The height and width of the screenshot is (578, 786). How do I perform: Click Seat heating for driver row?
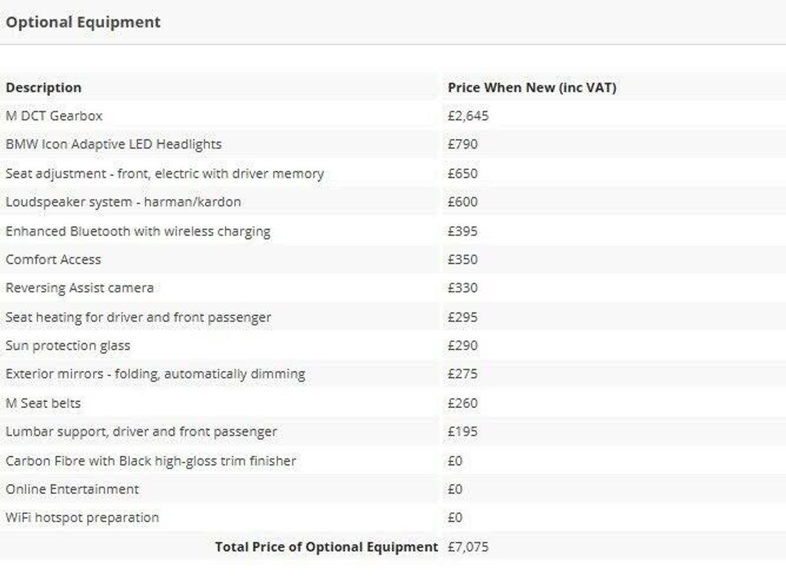click(138, 317)
